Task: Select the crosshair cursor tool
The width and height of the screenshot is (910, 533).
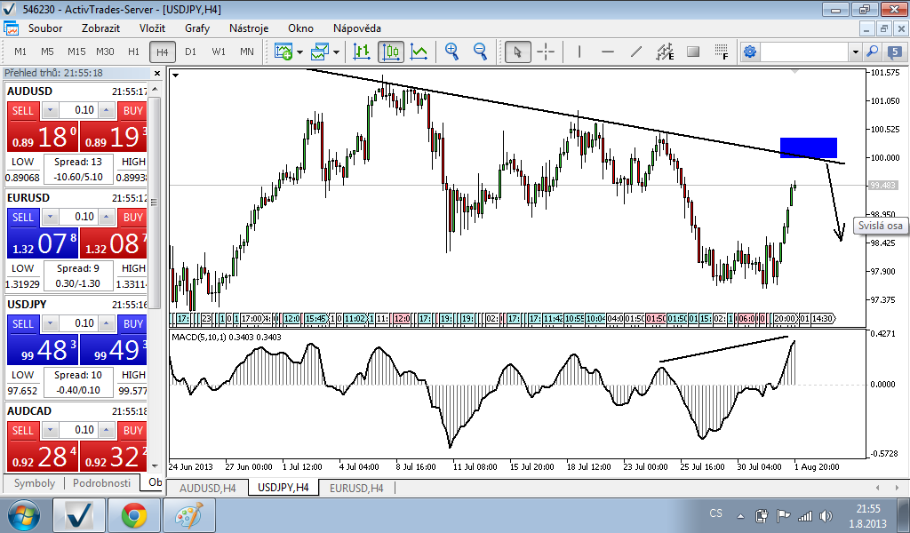Action: coord(546,52)
